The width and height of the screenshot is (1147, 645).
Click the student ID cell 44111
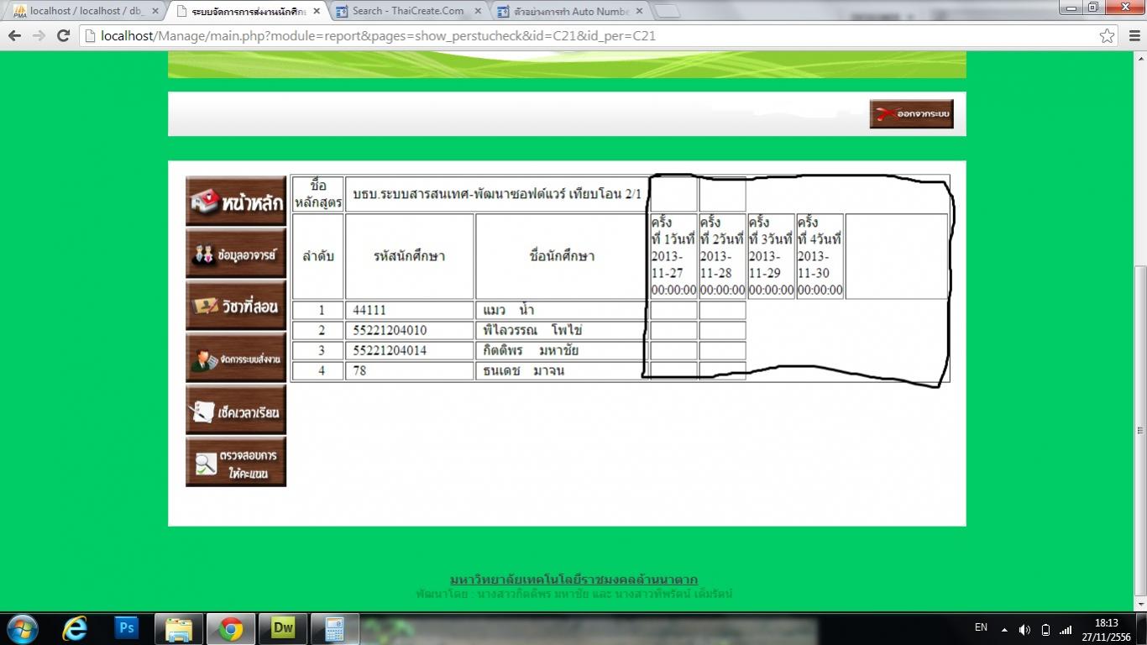point(410,310)
